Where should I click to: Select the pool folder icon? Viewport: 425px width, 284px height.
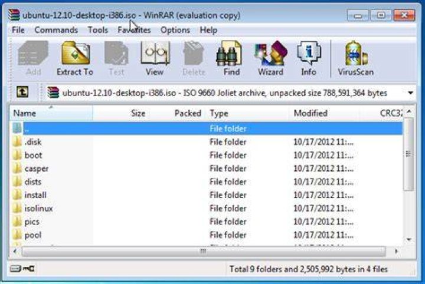17,235
